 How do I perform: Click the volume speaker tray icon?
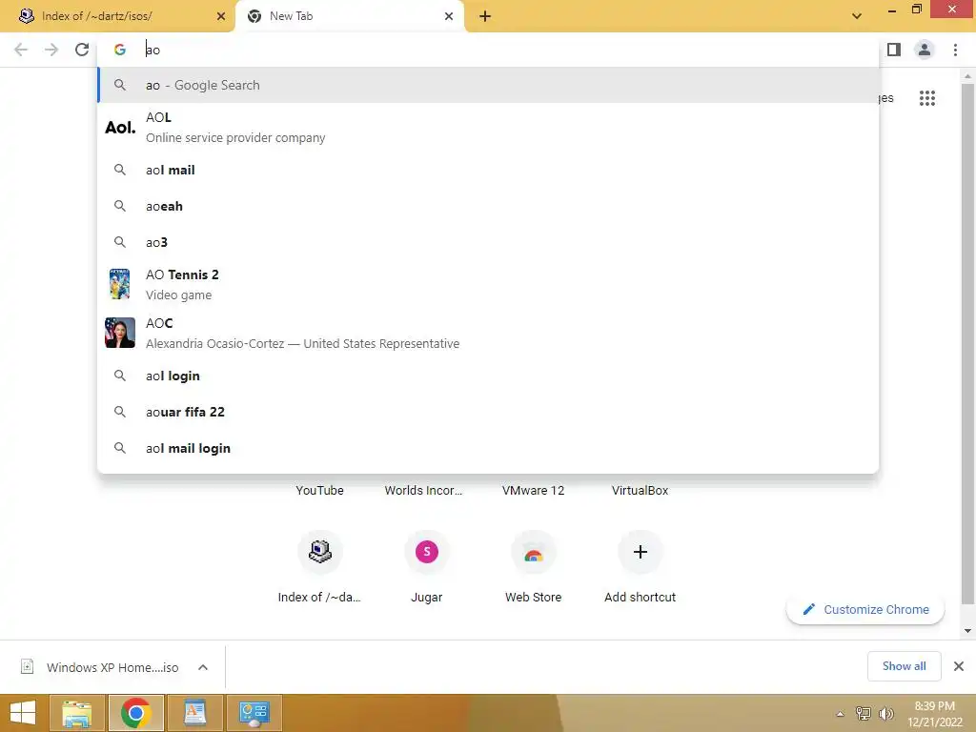885,714
